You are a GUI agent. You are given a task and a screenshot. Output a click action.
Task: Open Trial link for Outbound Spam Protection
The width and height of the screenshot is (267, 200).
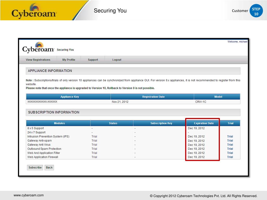[x=230, y=149]
